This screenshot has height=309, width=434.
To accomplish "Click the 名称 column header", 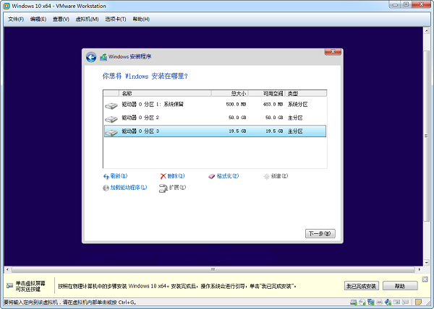I will (165, 94).
